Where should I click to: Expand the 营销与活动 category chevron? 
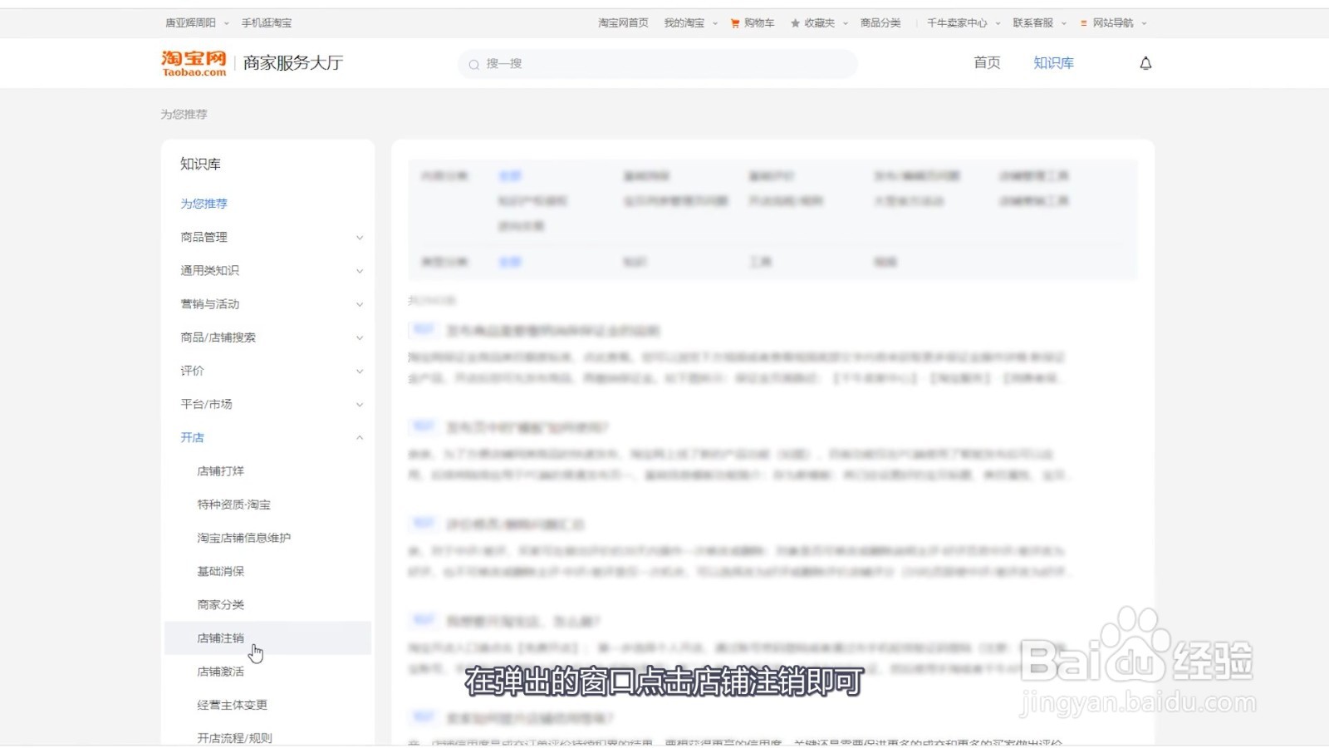(360, 304)
